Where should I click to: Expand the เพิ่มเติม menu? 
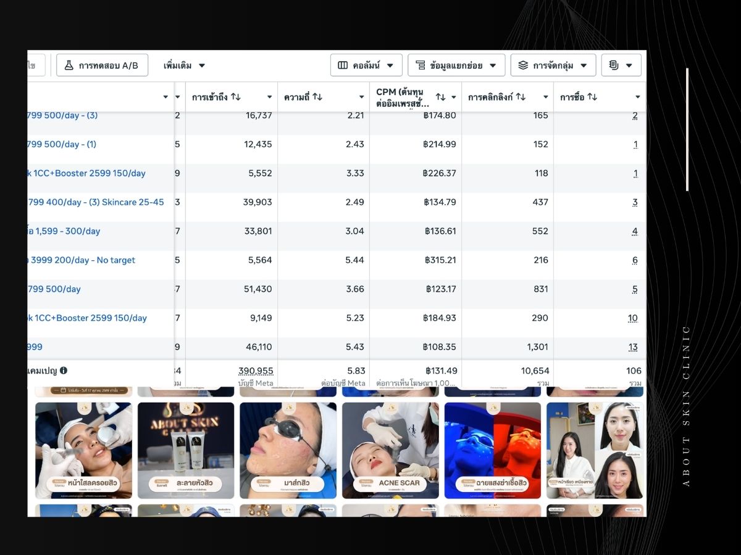click(184, 65)
